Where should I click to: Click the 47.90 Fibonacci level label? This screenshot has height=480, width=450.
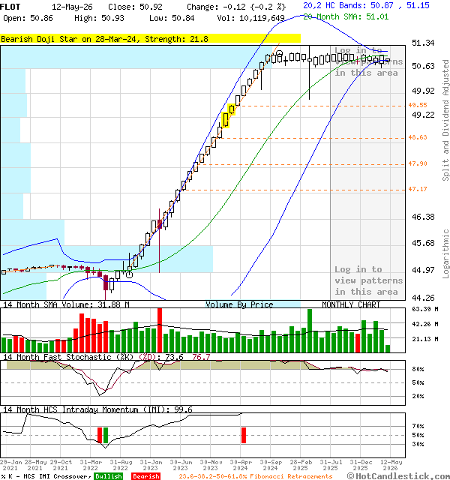click(x=418, y=163)
